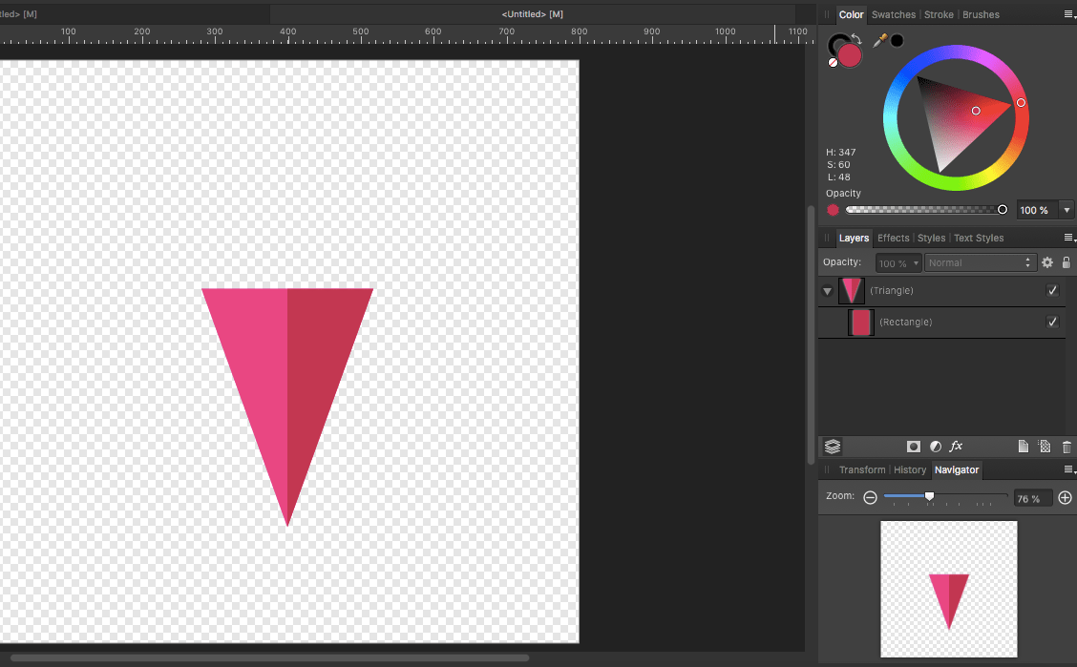Switch to the Swatches tab
Image resolution: width=1077 pixels, height=667 pixels.
893,14
